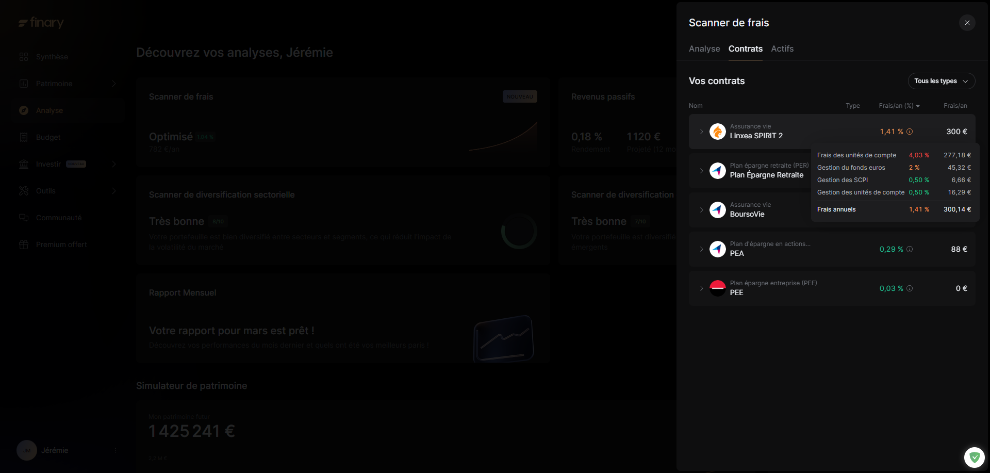Click the 1 425 241 € patrimoine value

(192, 431)
